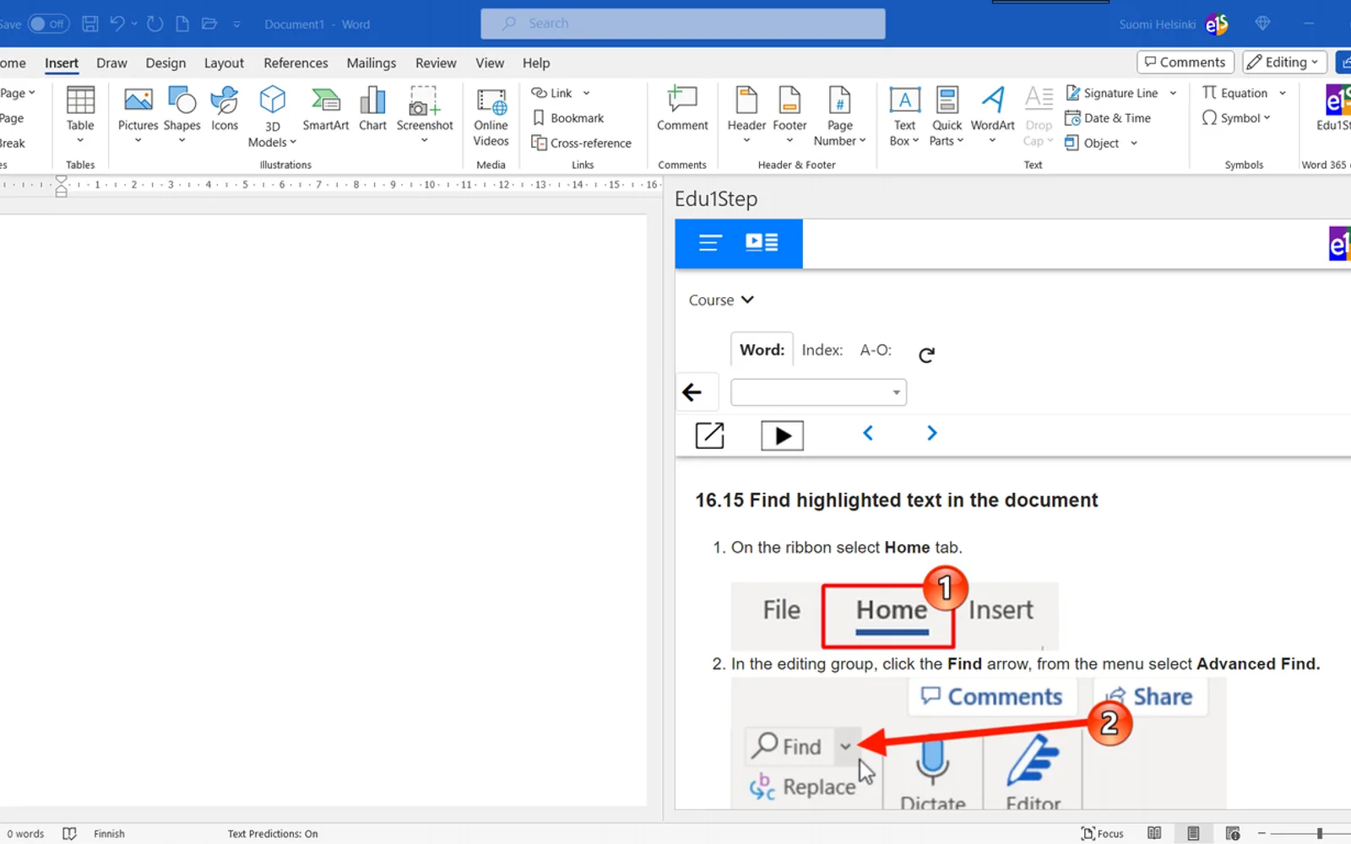Viewport: 1351px width, 844px height.
Task: Open the Header options
Action: 746,114
